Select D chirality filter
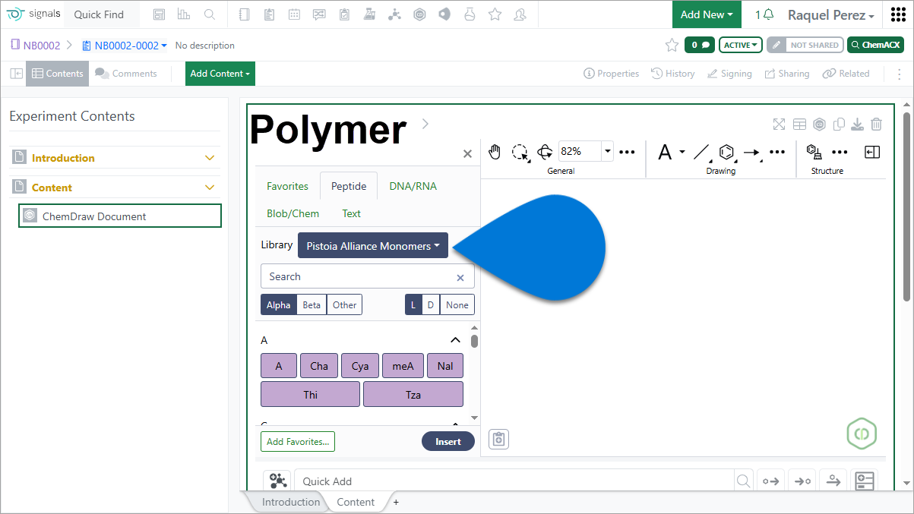Viewport: 914px width, 514px height. point(431,305)
